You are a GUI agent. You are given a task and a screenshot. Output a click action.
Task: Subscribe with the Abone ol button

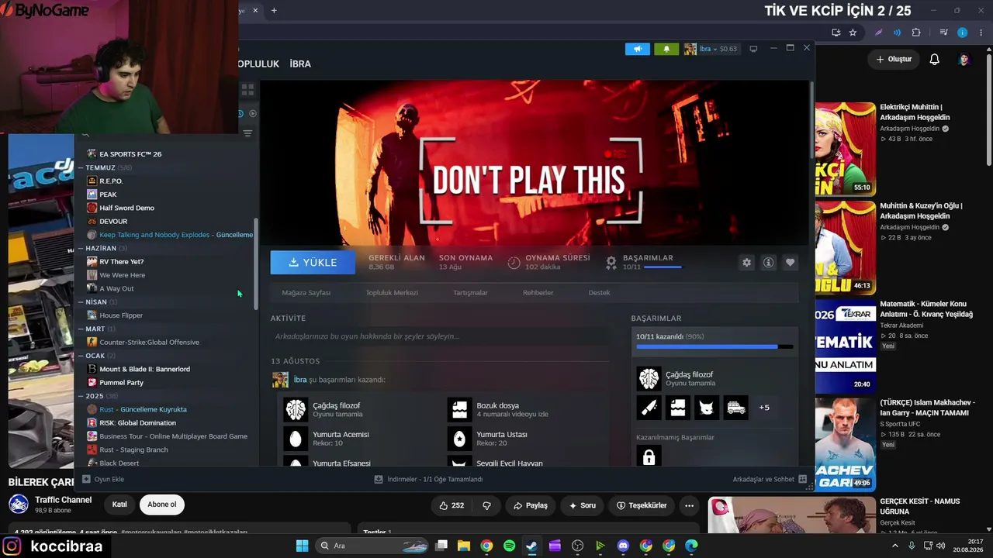click(x=162, y=505)
